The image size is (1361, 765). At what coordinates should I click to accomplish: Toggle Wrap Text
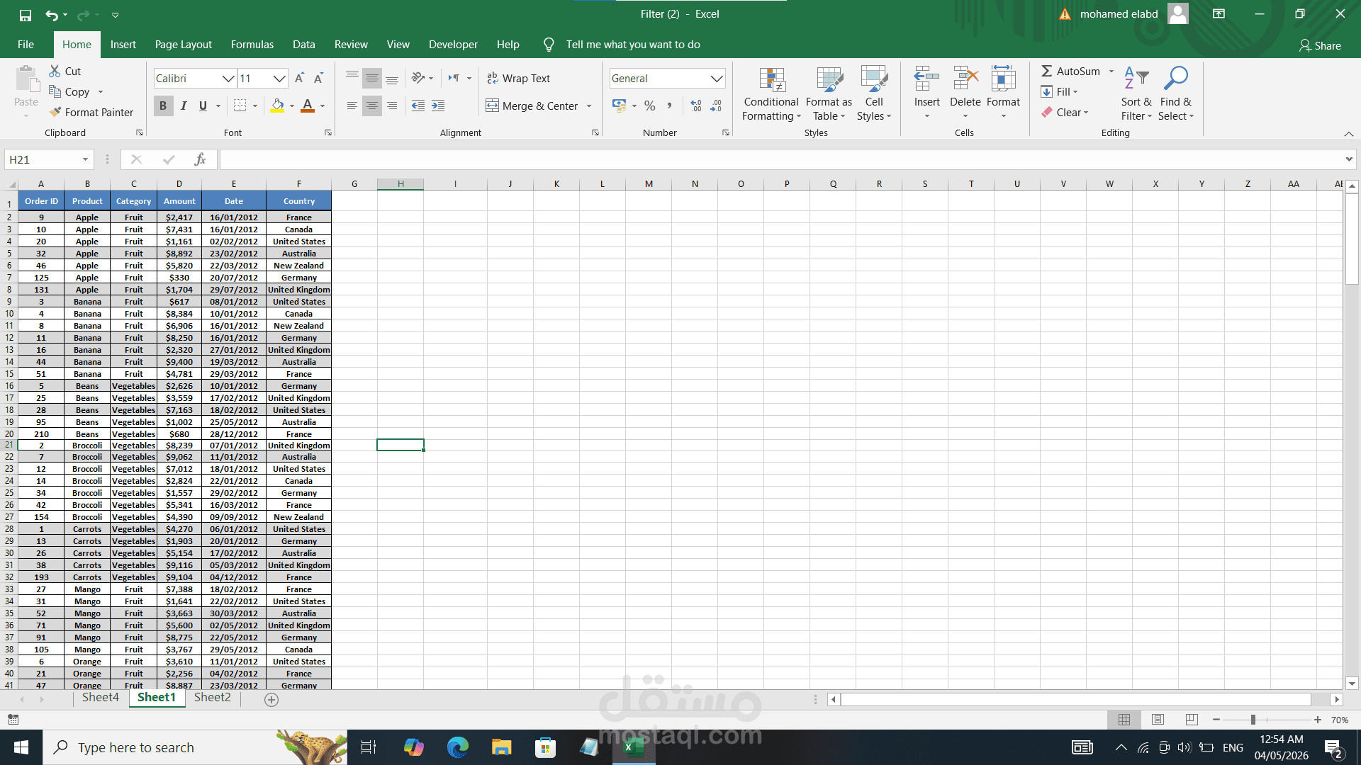(x=518, y=78)
